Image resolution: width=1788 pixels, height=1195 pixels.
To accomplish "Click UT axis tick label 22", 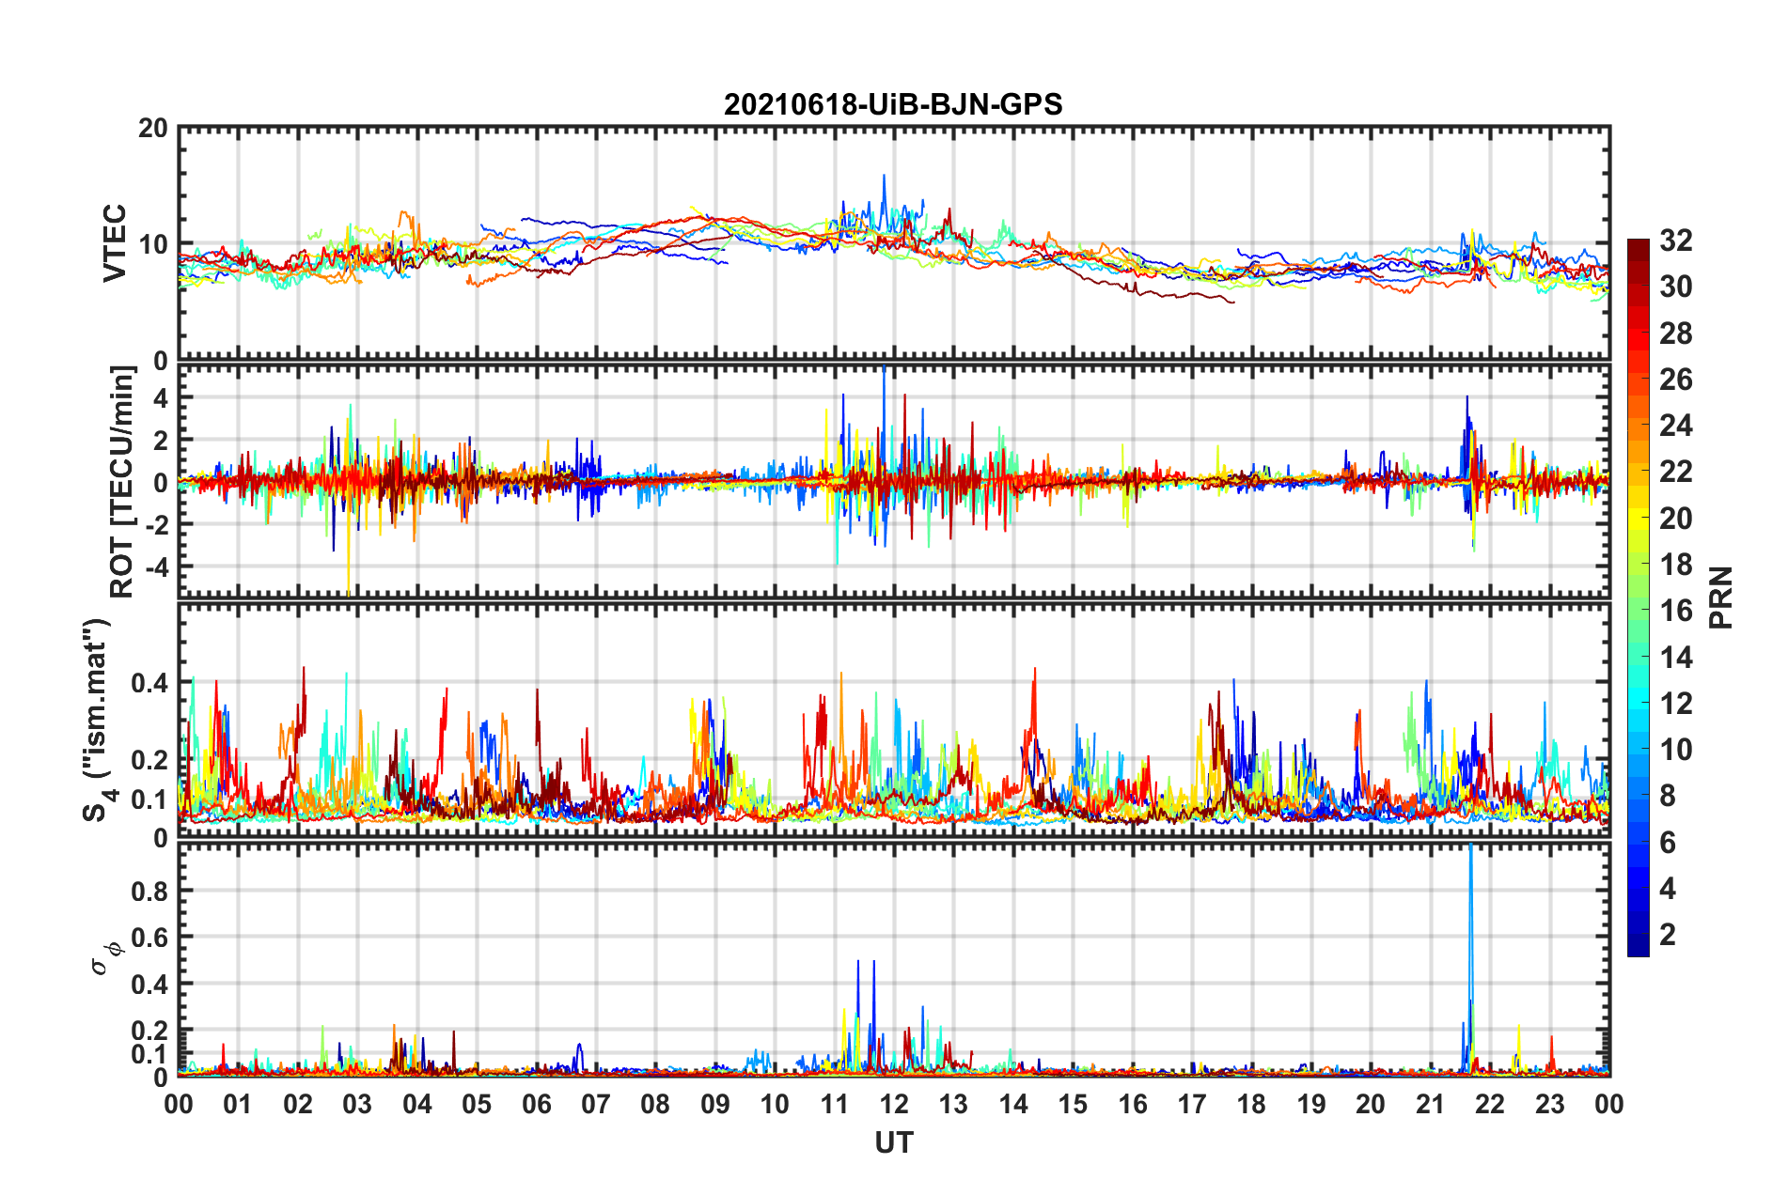I will [1490, 1104].
